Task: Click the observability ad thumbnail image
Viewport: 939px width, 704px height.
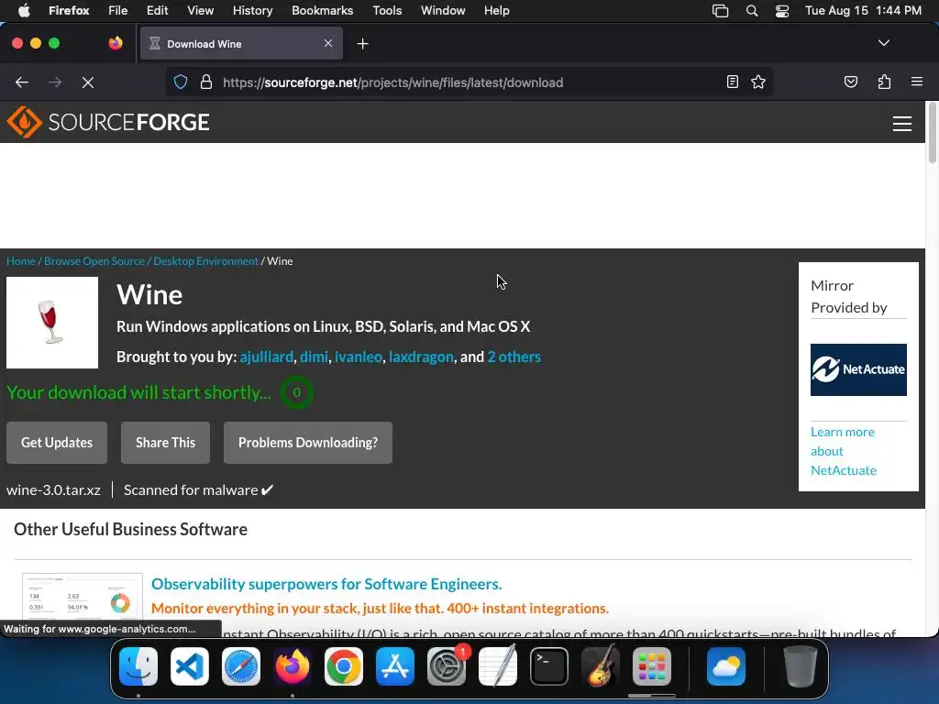Action: [82, 596]
